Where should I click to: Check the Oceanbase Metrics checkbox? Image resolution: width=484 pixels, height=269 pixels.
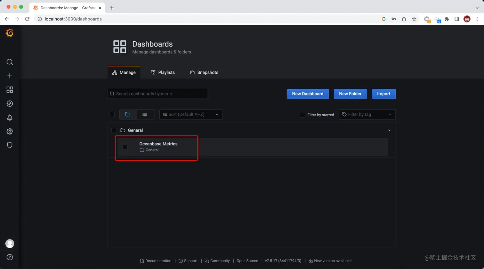125,147
